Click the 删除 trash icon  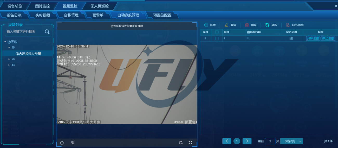(x=247, y=25)
